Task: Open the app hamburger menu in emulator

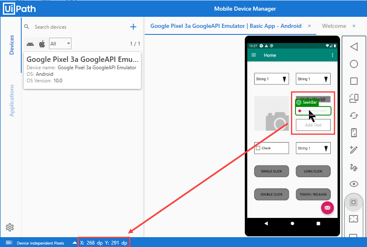Action: click(254, 55)
